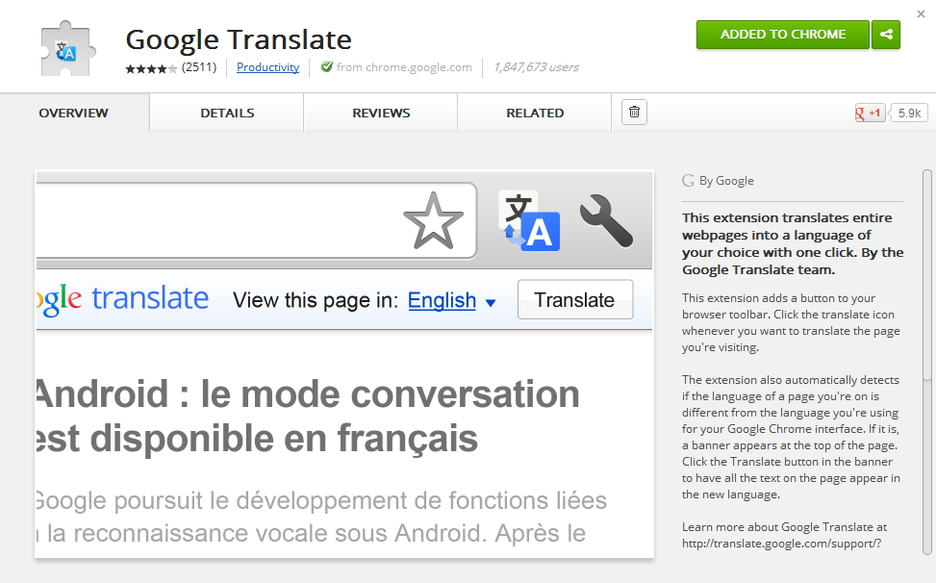Click the share icon button
This screenshot has height=583, width=936.
click(885, 35)
